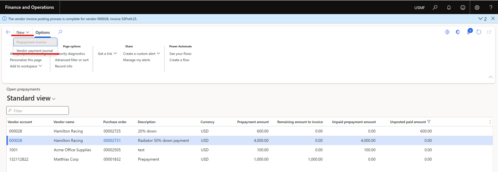Open the settings gear icon
The image size is (498, 172).
pyautogui.click(x=477, y=7)
